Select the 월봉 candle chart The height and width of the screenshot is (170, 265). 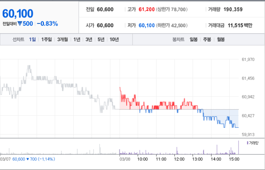pos(221,40)
